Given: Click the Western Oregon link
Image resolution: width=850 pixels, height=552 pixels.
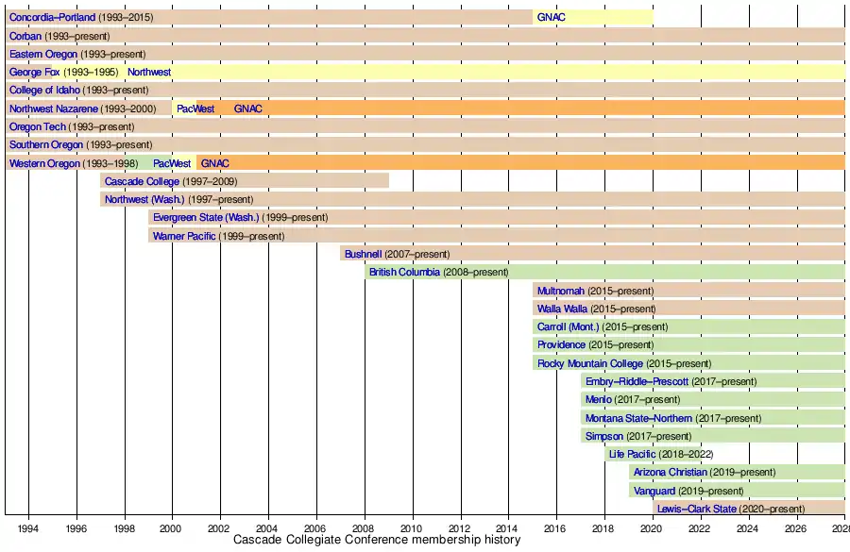Looking at the screenshot, I should pos(44,163).
